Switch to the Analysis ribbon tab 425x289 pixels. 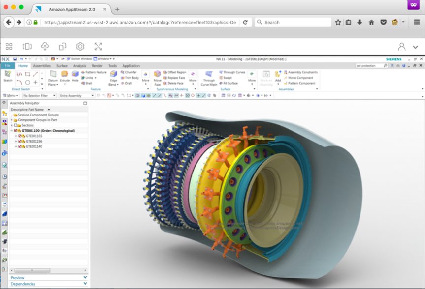pyautogui.click(x=79, y=66)
